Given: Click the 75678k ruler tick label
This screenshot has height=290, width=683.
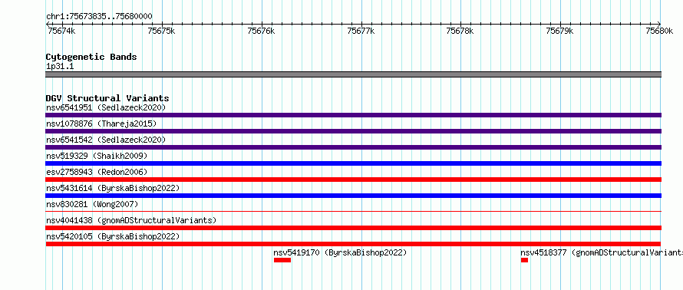Looking at the screenshot, I should (x=460, y=31).
